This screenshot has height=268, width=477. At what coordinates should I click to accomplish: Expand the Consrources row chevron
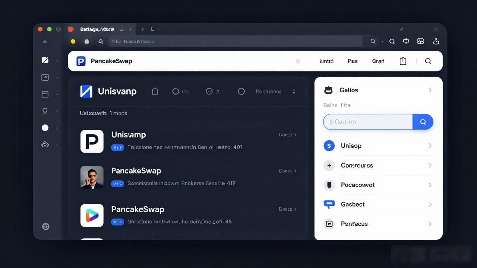click(x=430, y=165)
